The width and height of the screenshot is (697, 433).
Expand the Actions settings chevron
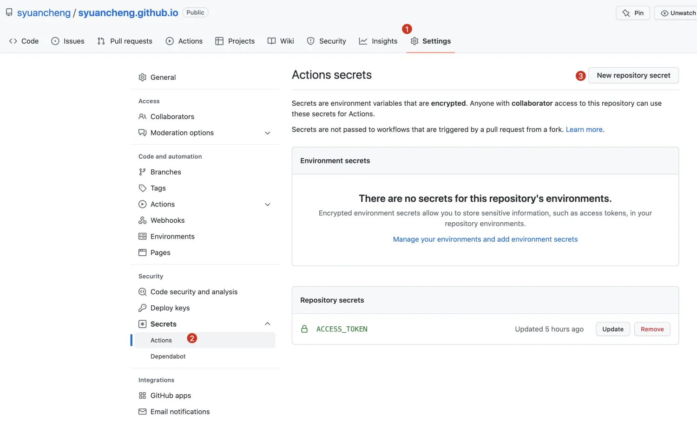coord(268,205)
